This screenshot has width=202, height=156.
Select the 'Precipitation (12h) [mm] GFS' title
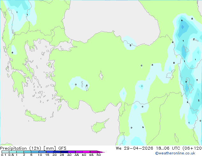(33, 148)
